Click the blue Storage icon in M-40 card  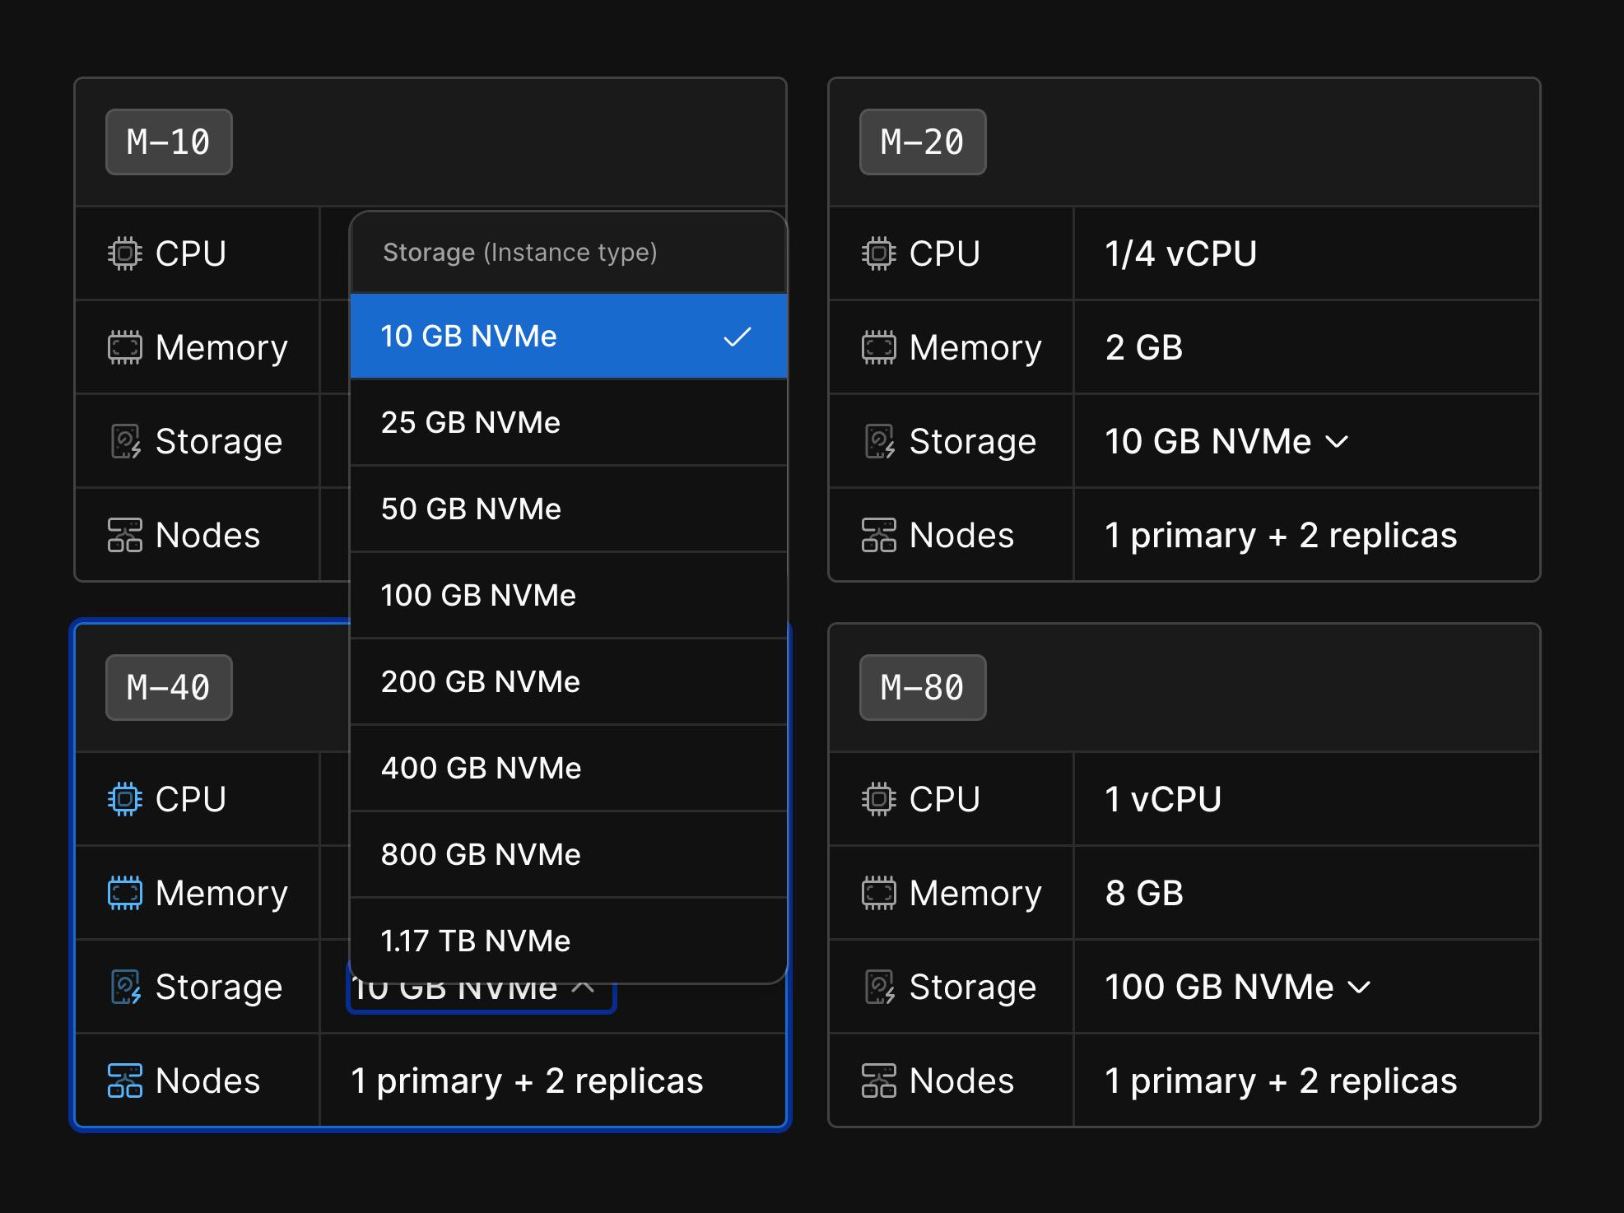click(125, 987)
